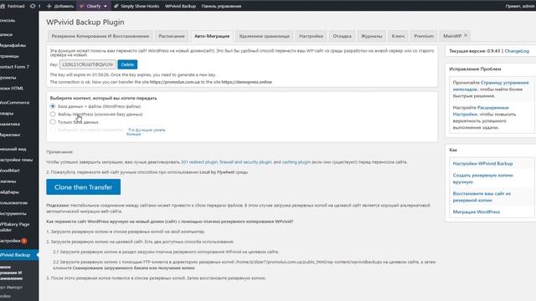
Task: Open WPvivid Backup in top admin bar
Action: pyautogui.click(x=180, y=6)
